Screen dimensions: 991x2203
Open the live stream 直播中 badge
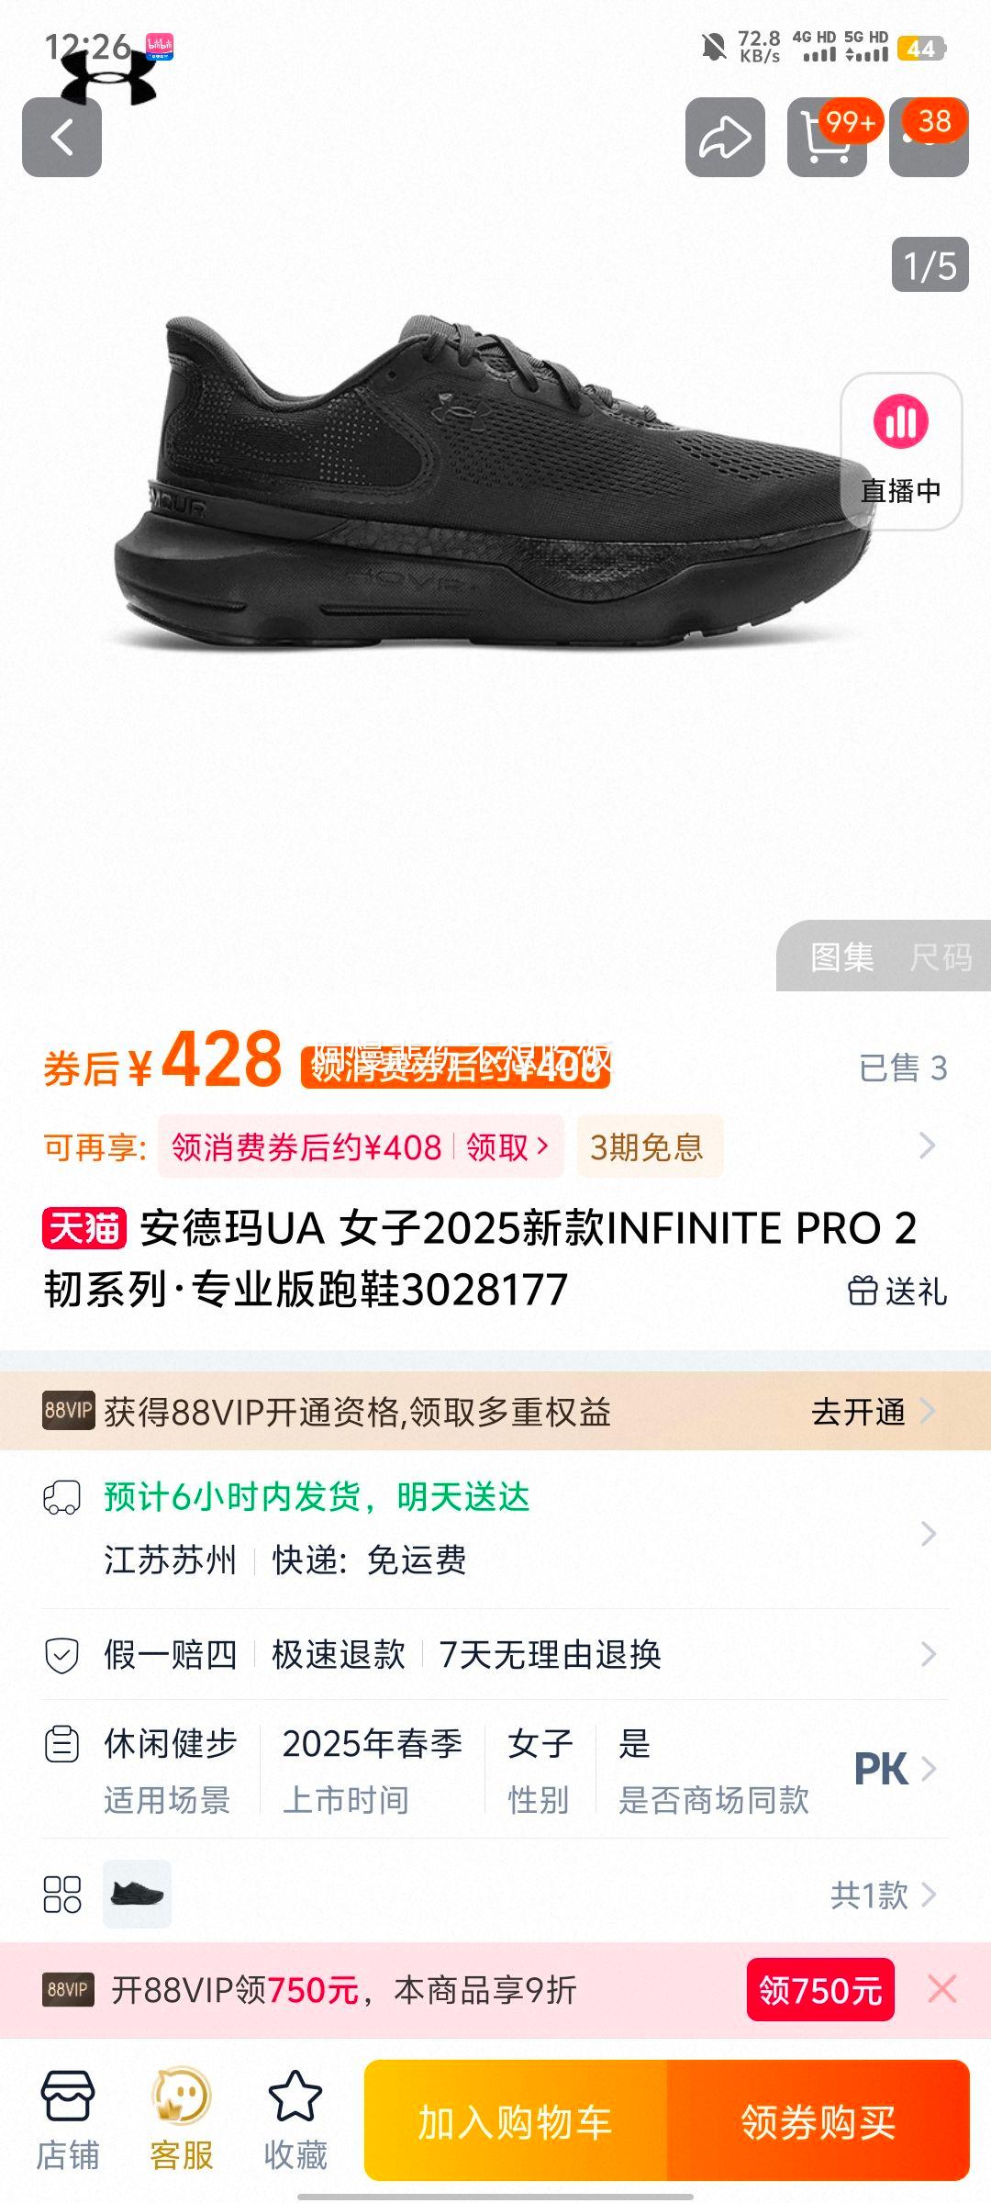[x=901, y=451]
